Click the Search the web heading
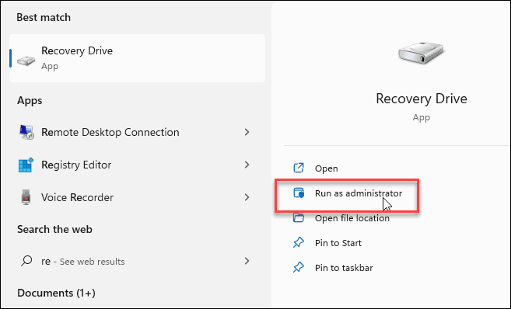The height and width of the screenshot is (309, 511). (x=54, y=229)
